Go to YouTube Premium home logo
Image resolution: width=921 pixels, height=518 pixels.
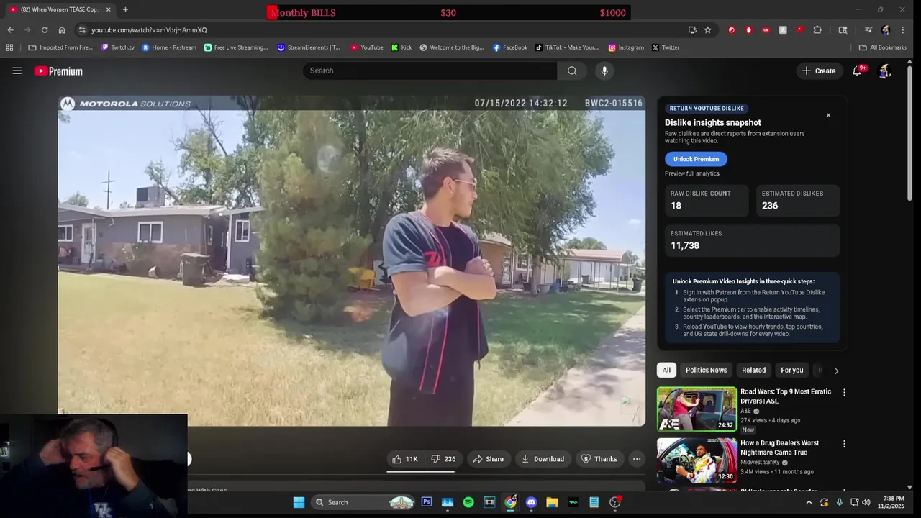[x=58, y=71]
